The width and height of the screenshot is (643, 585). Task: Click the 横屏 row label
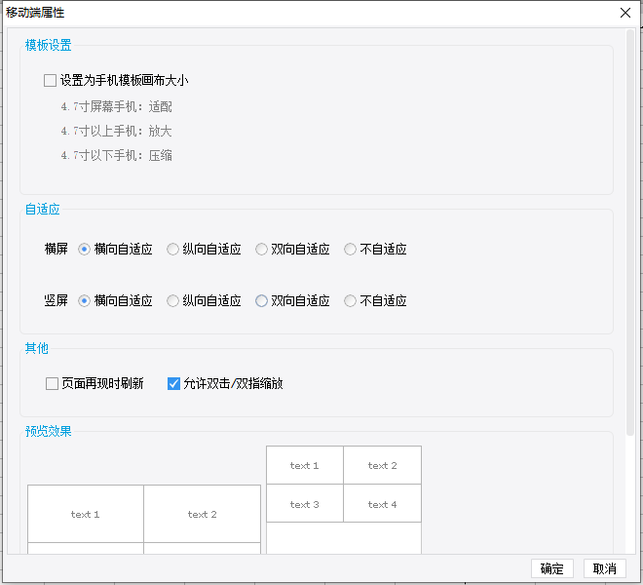pyautogui.click(x=57, y=249)
